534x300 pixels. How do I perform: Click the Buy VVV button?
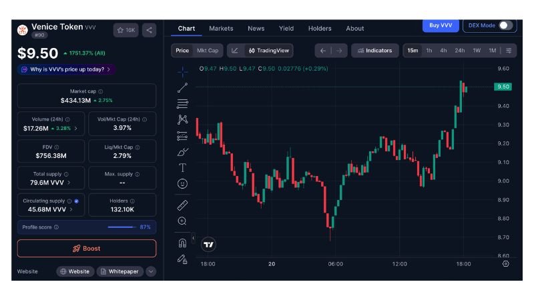pyautogui.click(x=441, y=25)
